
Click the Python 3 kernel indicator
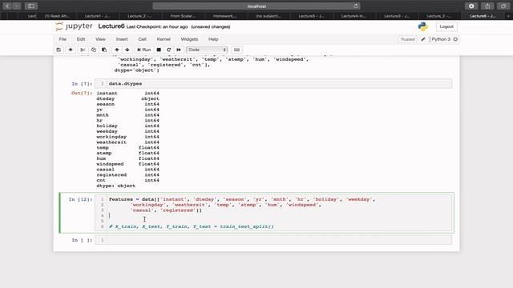pyautogui.click(x=441, y=39)
